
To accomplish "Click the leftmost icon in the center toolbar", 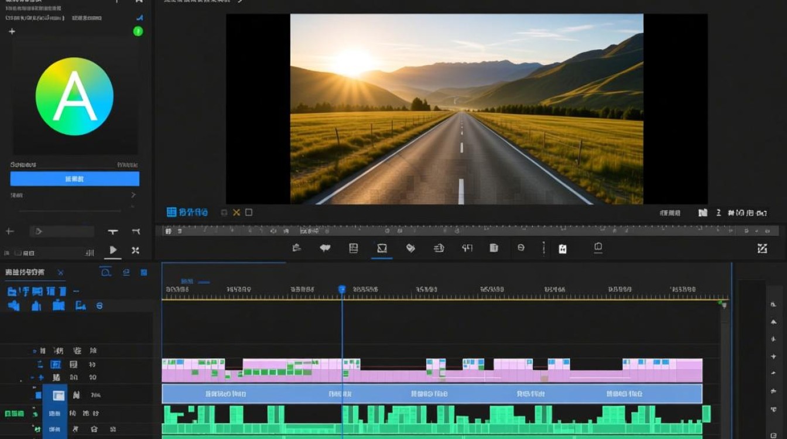I will point(297,248).
